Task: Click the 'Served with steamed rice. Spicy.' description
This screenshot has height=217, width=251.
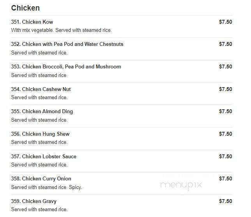Action: click(x=46, y=187)
